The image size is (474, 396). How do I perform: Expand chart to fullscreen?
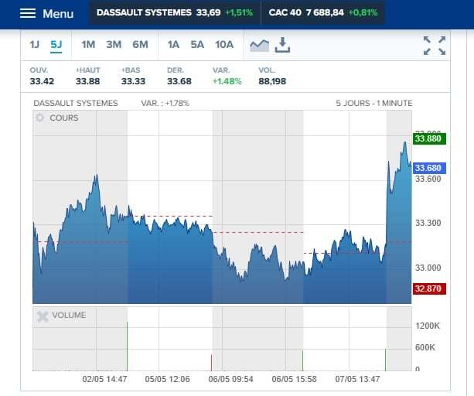[x=435, y=46]
